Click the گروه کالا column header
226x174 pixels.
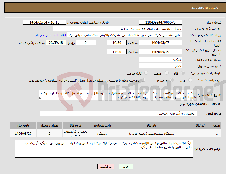(x=75, y=125)
